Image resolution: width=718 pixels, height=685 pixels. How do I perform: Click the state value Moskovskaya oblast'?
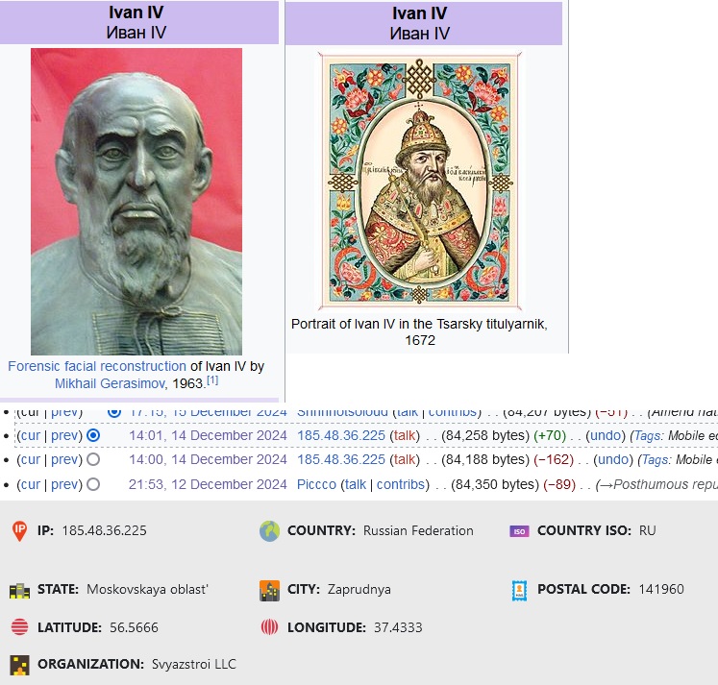tap(147, 589)
